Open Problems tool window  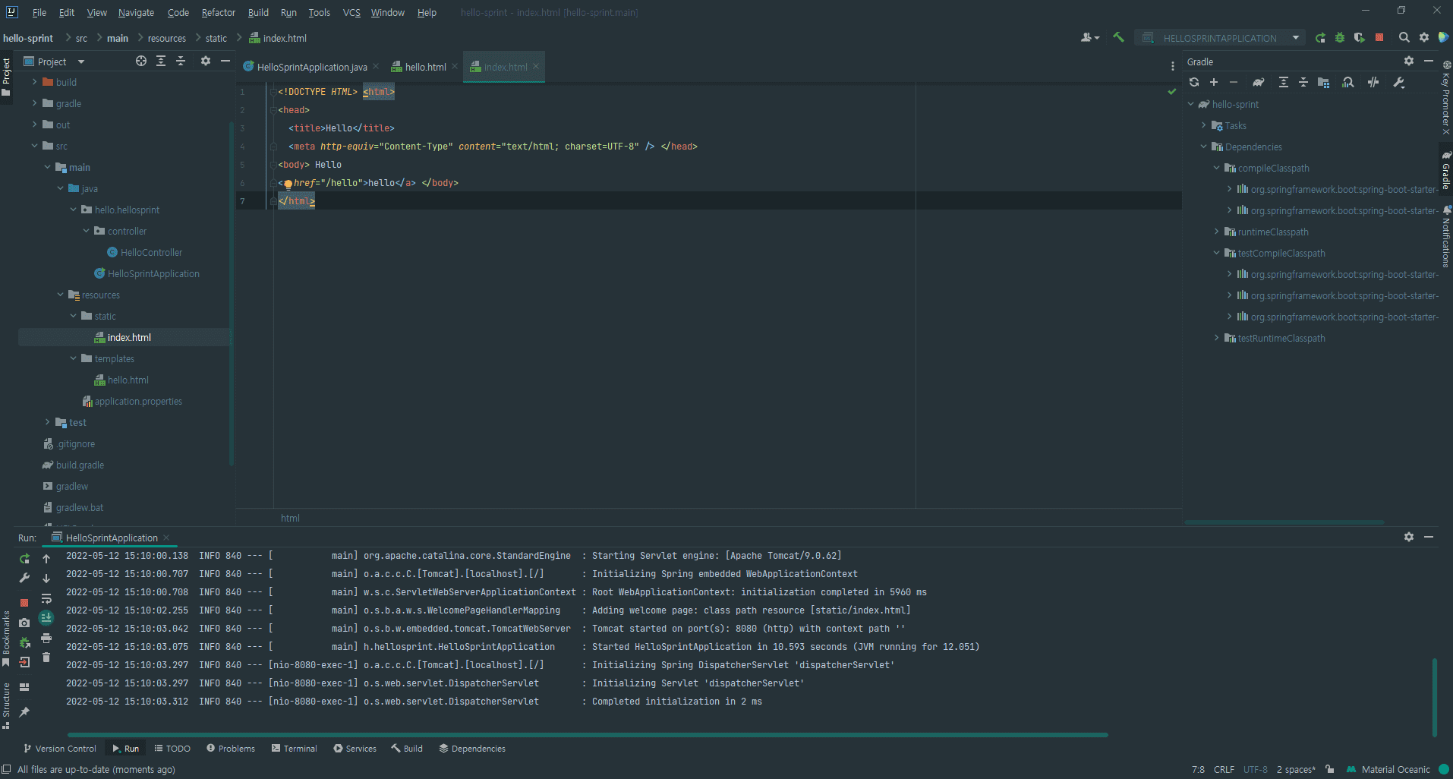[231, 749]
